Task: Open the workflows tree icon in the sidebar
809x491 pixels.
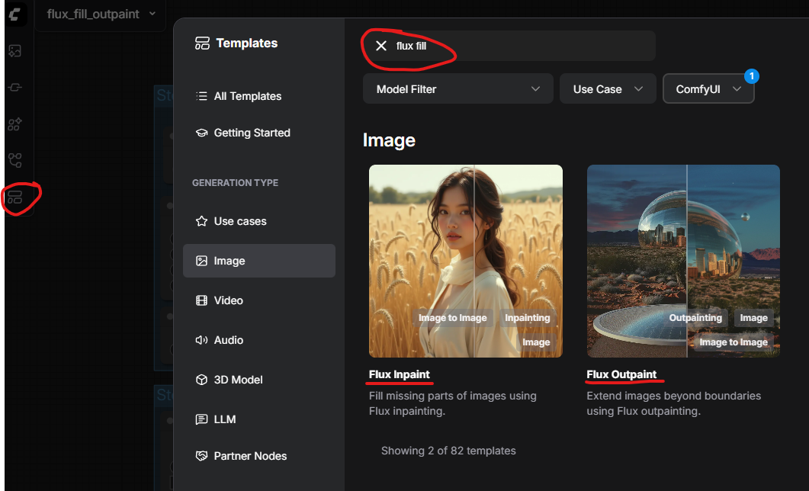Action: 15,160
